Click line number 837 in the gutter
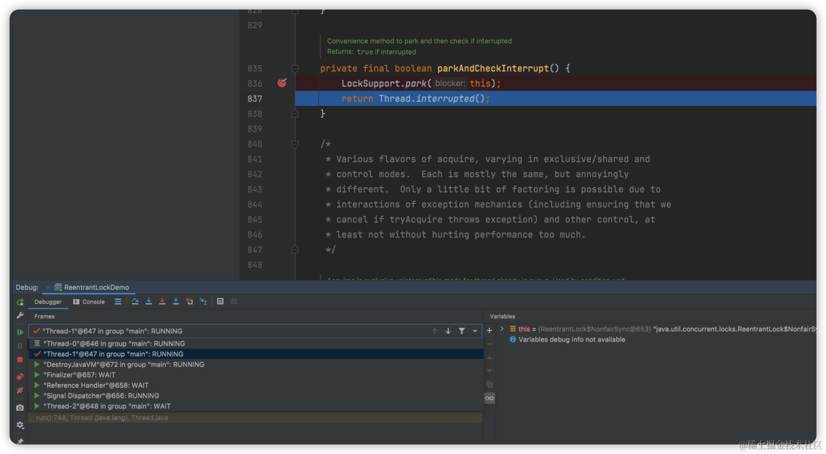Screen dimensions: 826x454 click(x=255, y=99)
